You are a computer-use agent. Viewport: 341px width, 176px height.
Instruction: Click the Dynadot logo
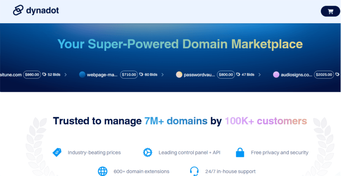(36, 11)
